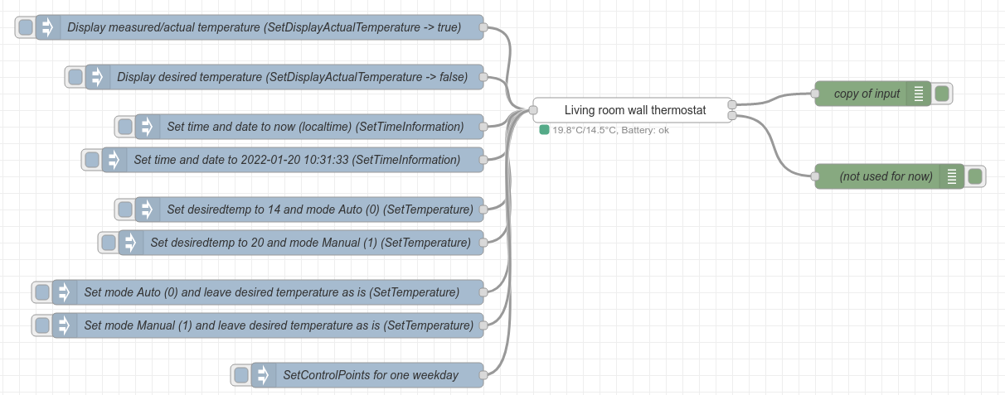Screen dimensions: 1005x395
Task: Click arrow icon on Set time to now (localtime) node
Action: [148, 127]
